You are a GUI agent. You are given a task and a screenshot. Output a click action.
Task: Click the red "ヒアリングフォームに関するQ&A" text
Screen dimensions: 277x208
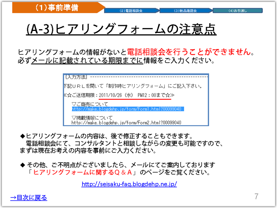click(83, 172)
